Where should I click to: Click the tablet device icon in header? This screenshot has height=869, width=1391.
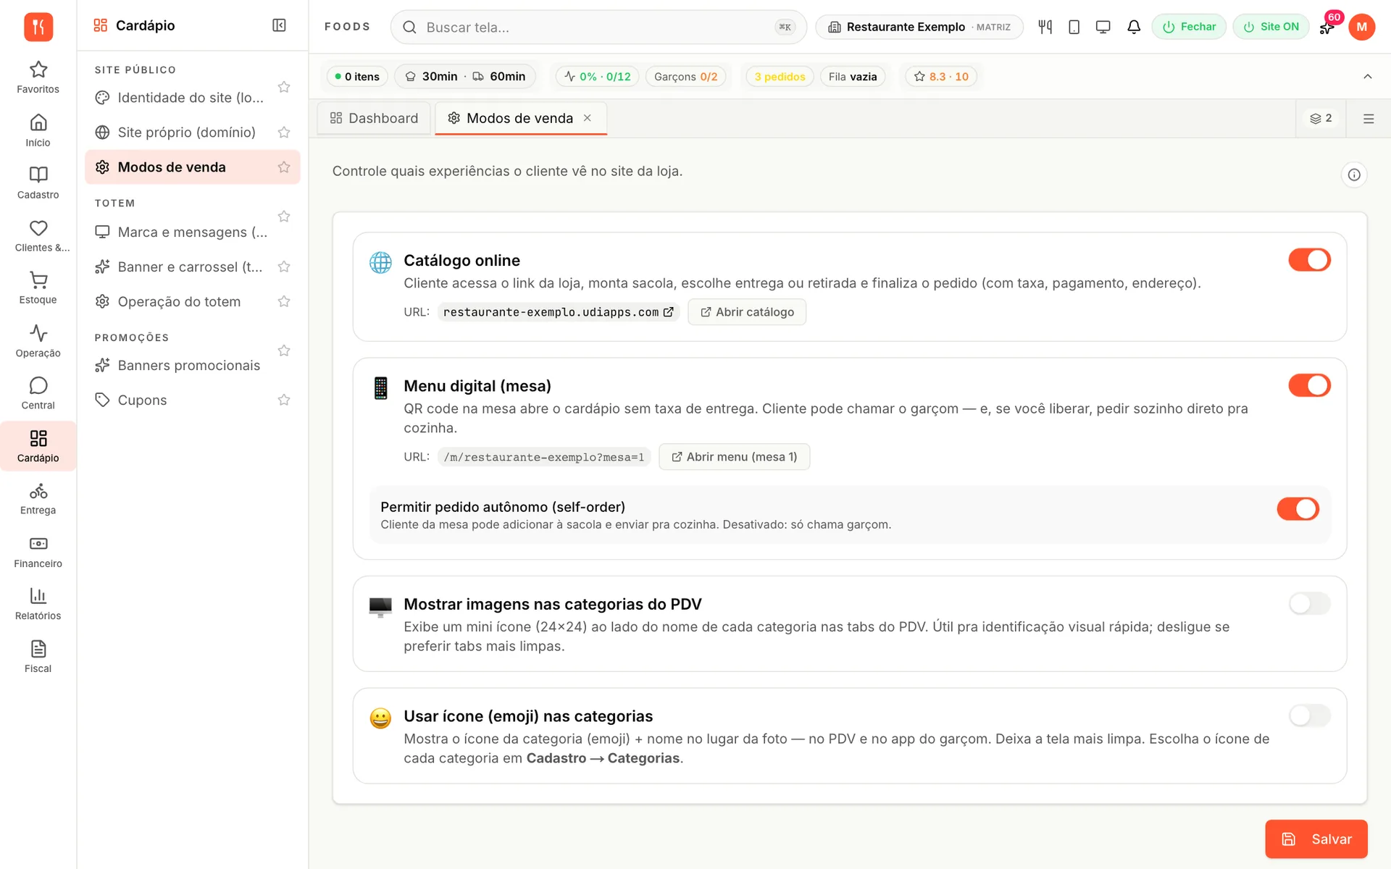[x=1074, y=27]
